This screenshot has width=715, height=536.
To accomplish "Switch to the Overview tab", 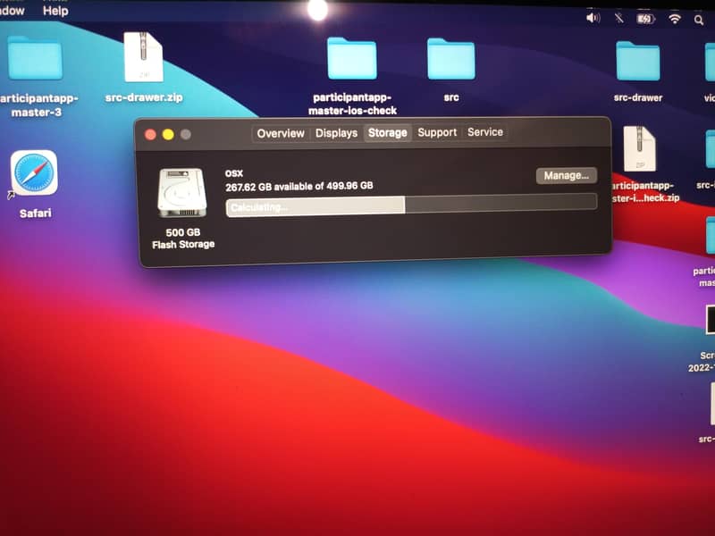I will pyautogui.click(x=281, y=132).
